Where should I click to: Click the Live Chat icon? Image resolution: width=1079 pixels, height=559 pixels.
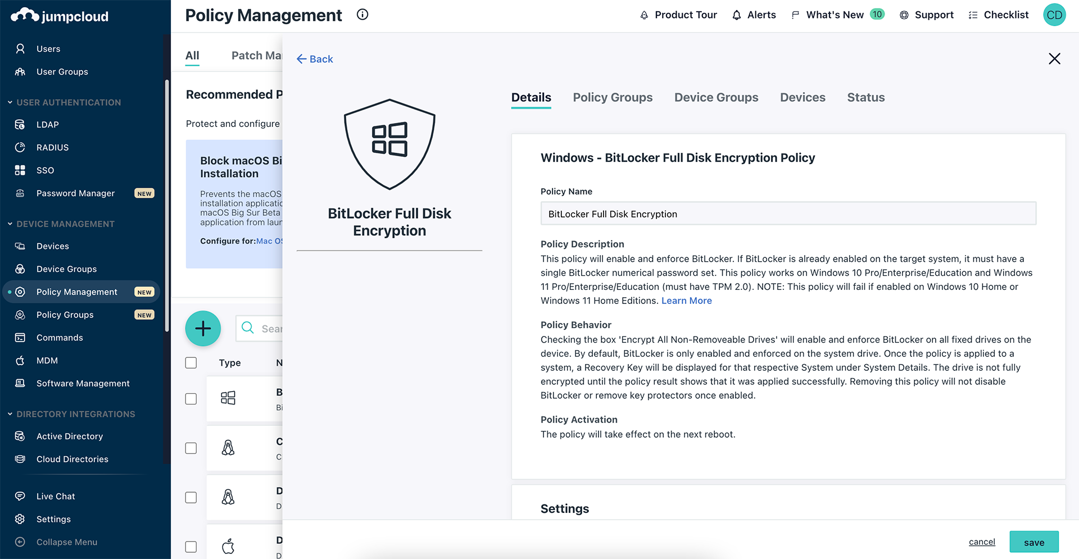click(x=20, y=496)
